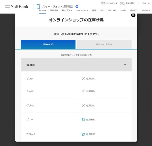This screenshot has width=152, height=146.
Task: Click the X out-of-stock icon for ピンク
Action: coord(83,79)
